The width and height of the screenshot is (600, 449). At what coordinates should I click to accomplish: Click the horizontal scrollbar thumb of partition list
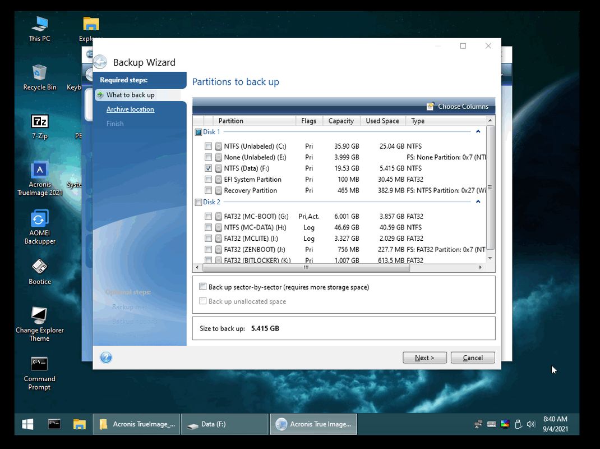click(x=306, y=267)
